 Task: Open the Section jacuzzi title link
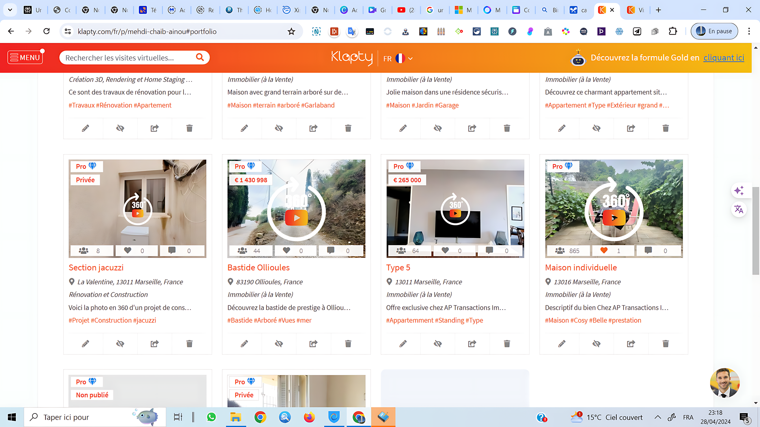(96, 267)
